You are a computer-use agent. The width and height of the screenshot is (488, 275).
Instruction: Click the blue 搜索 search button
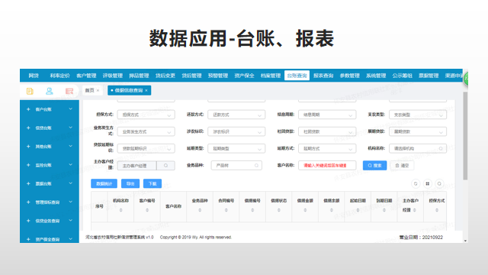coord(374,166)
